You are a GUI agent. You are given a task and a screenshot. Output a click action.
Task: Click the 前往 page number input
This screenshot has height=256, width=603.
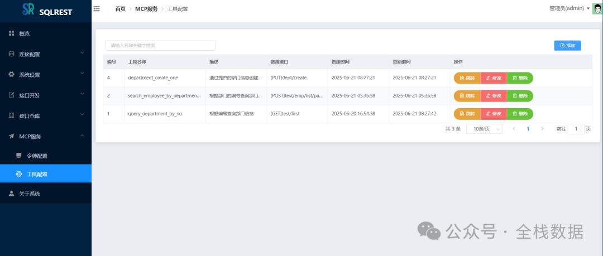(x=576, y=129)
